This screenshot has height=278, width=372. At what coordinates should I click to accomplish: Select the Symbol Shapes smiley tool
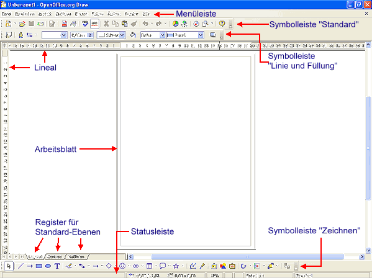tap(122, 266)
